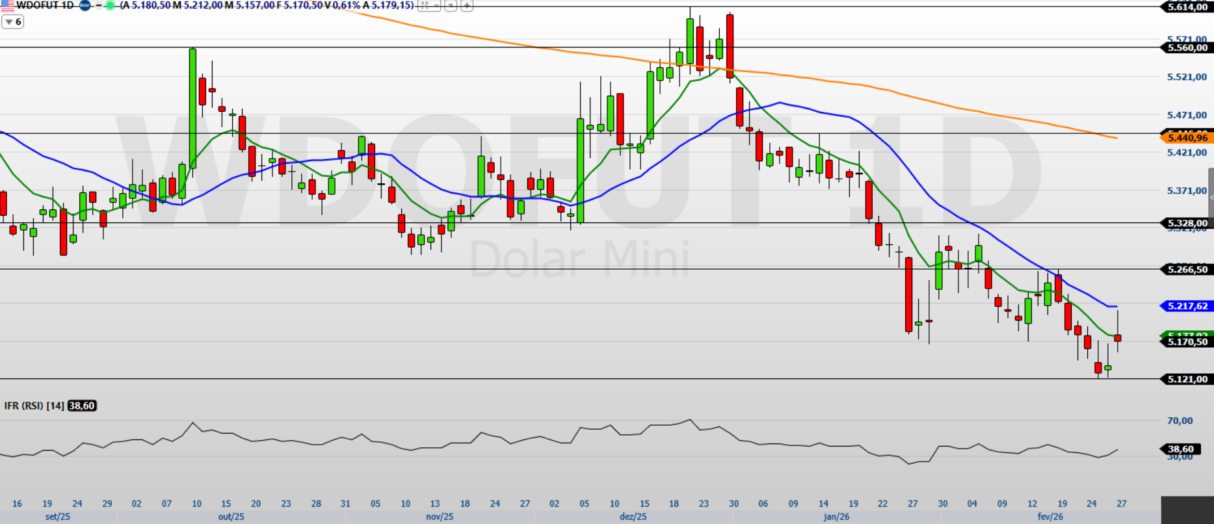Click the green connection status dot
Screen dimensions: 1214x524
pos(109,5)
